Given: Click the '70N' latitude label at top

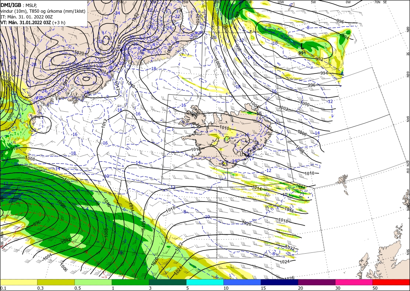Looking at the screenshot, I should click(x=377, y=2).
